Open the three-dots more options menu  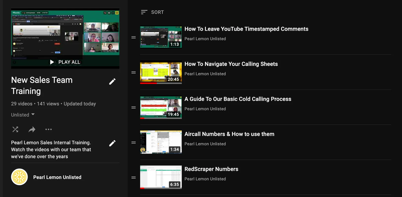click(x=48, y=129)
